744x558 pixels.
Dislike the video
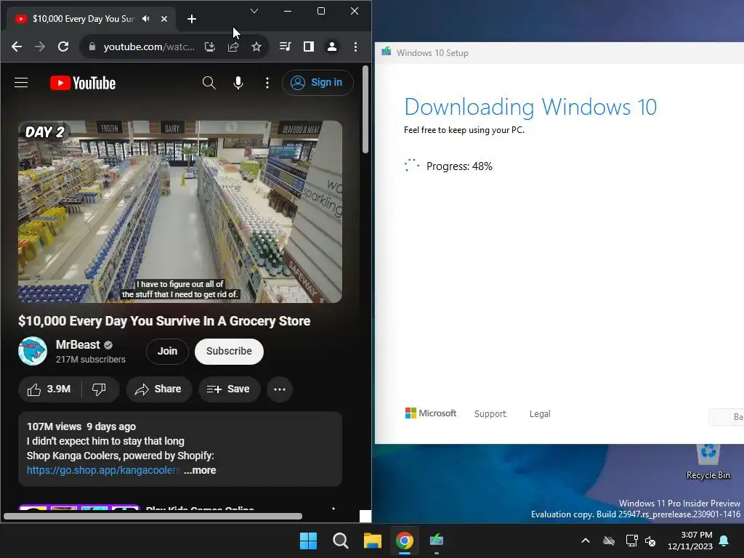(99, 389)
